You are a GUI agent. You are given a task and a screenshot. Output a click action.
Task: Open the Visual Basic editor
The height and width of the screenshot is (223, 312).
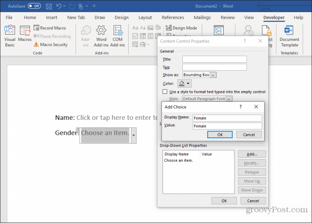10,36
